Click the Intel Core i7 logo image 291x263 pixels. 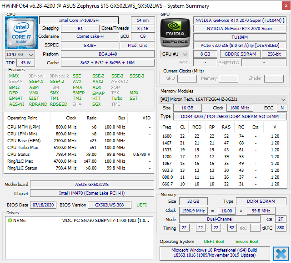click(21, 33)
